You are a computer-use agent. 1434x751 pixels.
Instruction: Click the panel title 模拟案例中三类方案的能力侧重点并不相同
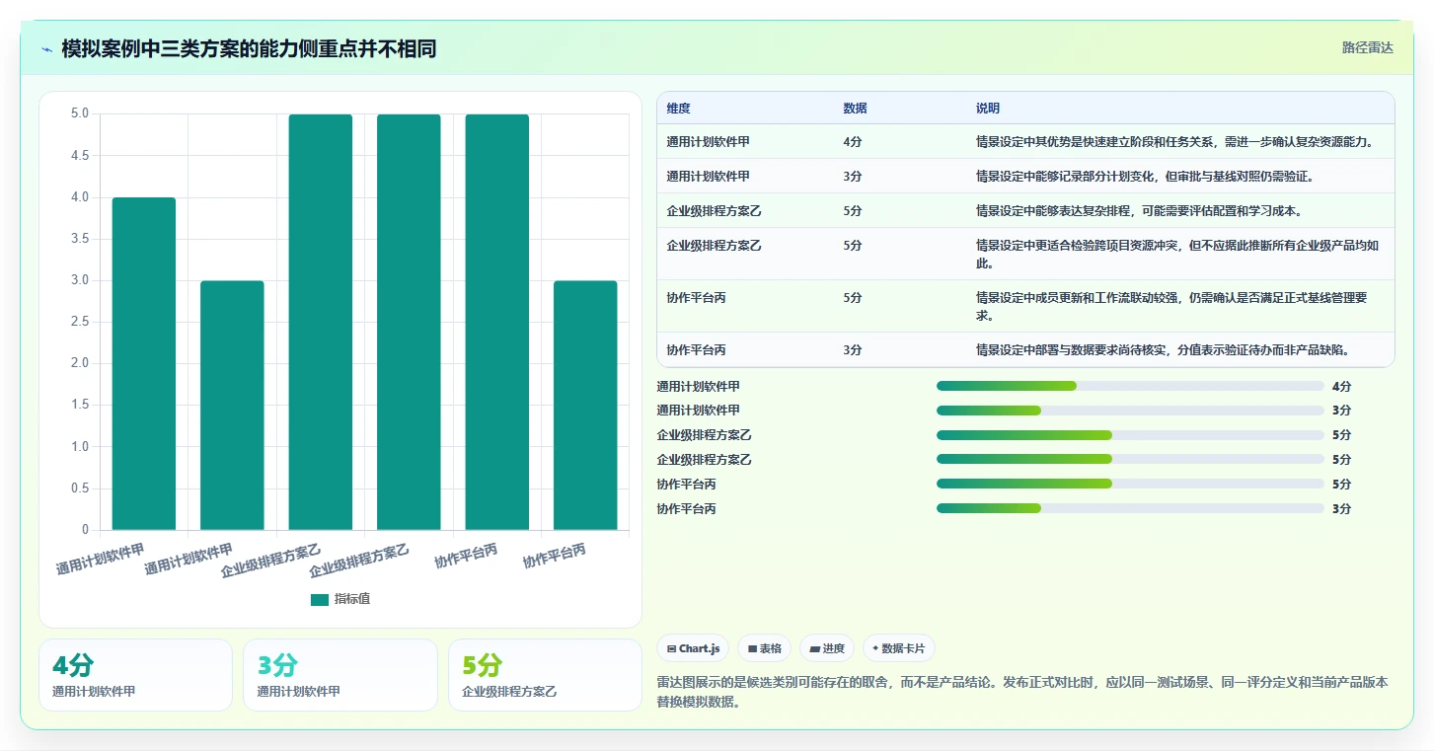[249, 48]
